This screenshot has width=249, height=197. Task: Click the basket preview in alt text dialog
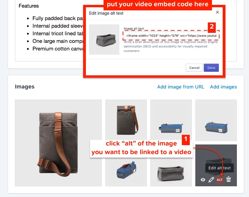click(104, 39)
